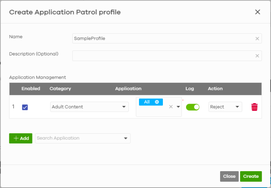
Task: Turn off the Log toggle switch
Action: [x=193, y=107]
